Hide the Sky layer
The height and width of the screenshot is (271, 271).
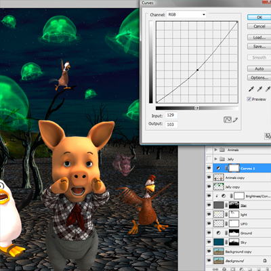point(209,242)
